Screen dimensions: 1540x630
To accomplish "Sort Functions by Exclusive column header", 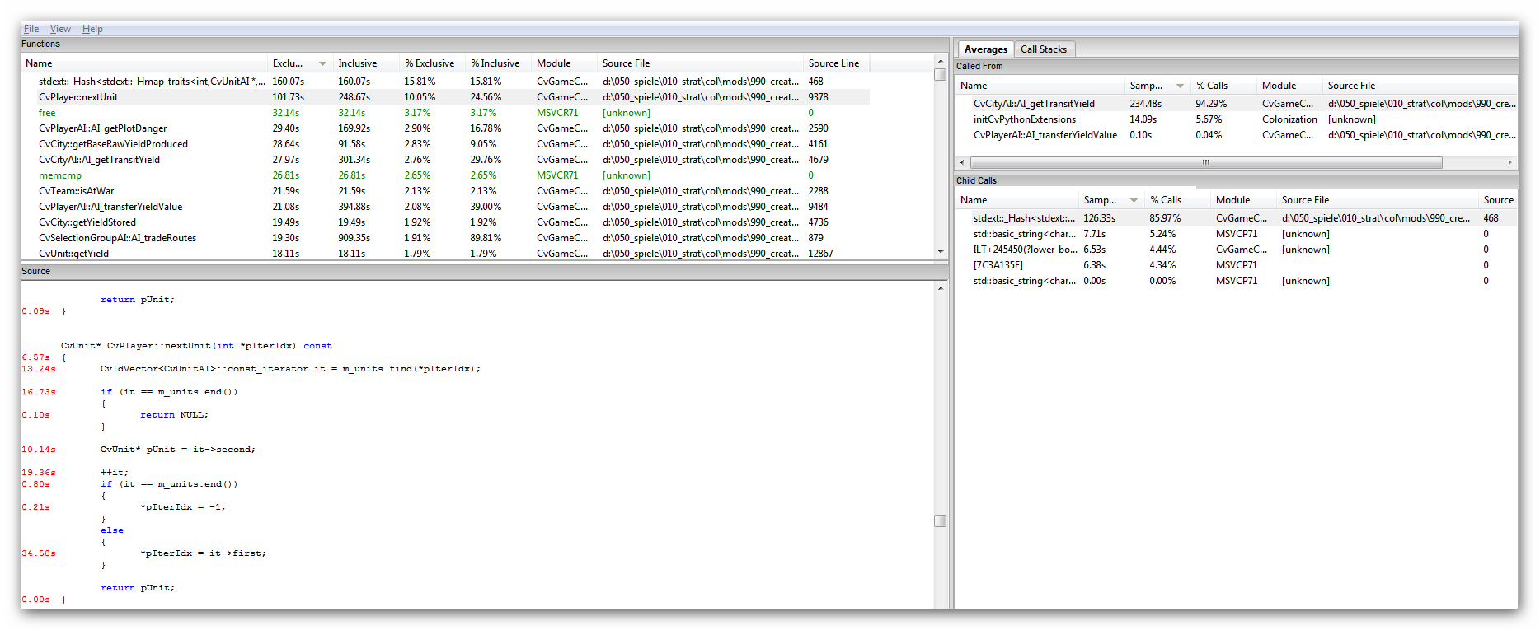I will point(300,63).
